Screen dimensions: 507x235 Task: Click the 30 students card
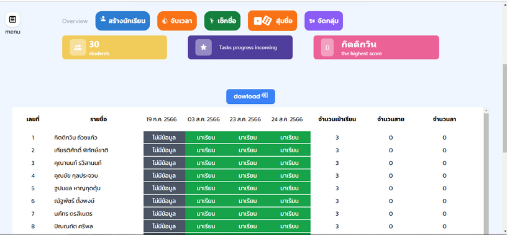coord(114,47)
